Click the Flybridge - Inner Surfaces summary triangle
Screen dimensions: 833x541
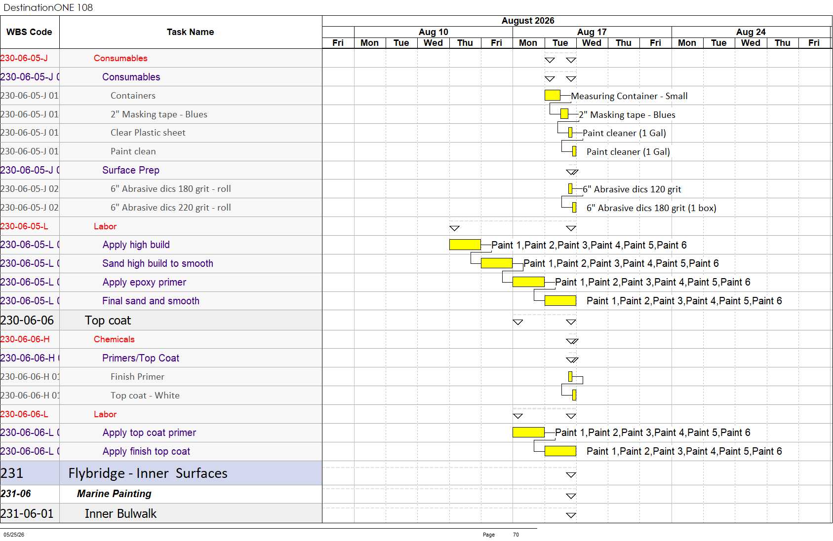(571, 475)
